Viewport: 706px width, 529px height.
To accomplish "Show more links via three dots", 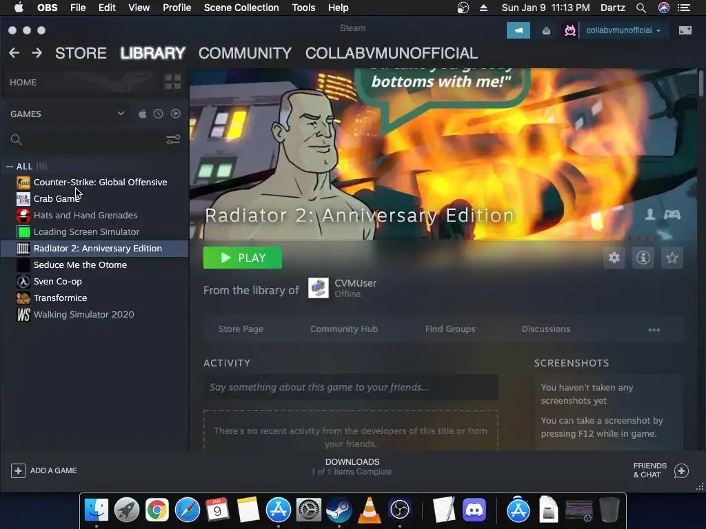I will [654, 330].
